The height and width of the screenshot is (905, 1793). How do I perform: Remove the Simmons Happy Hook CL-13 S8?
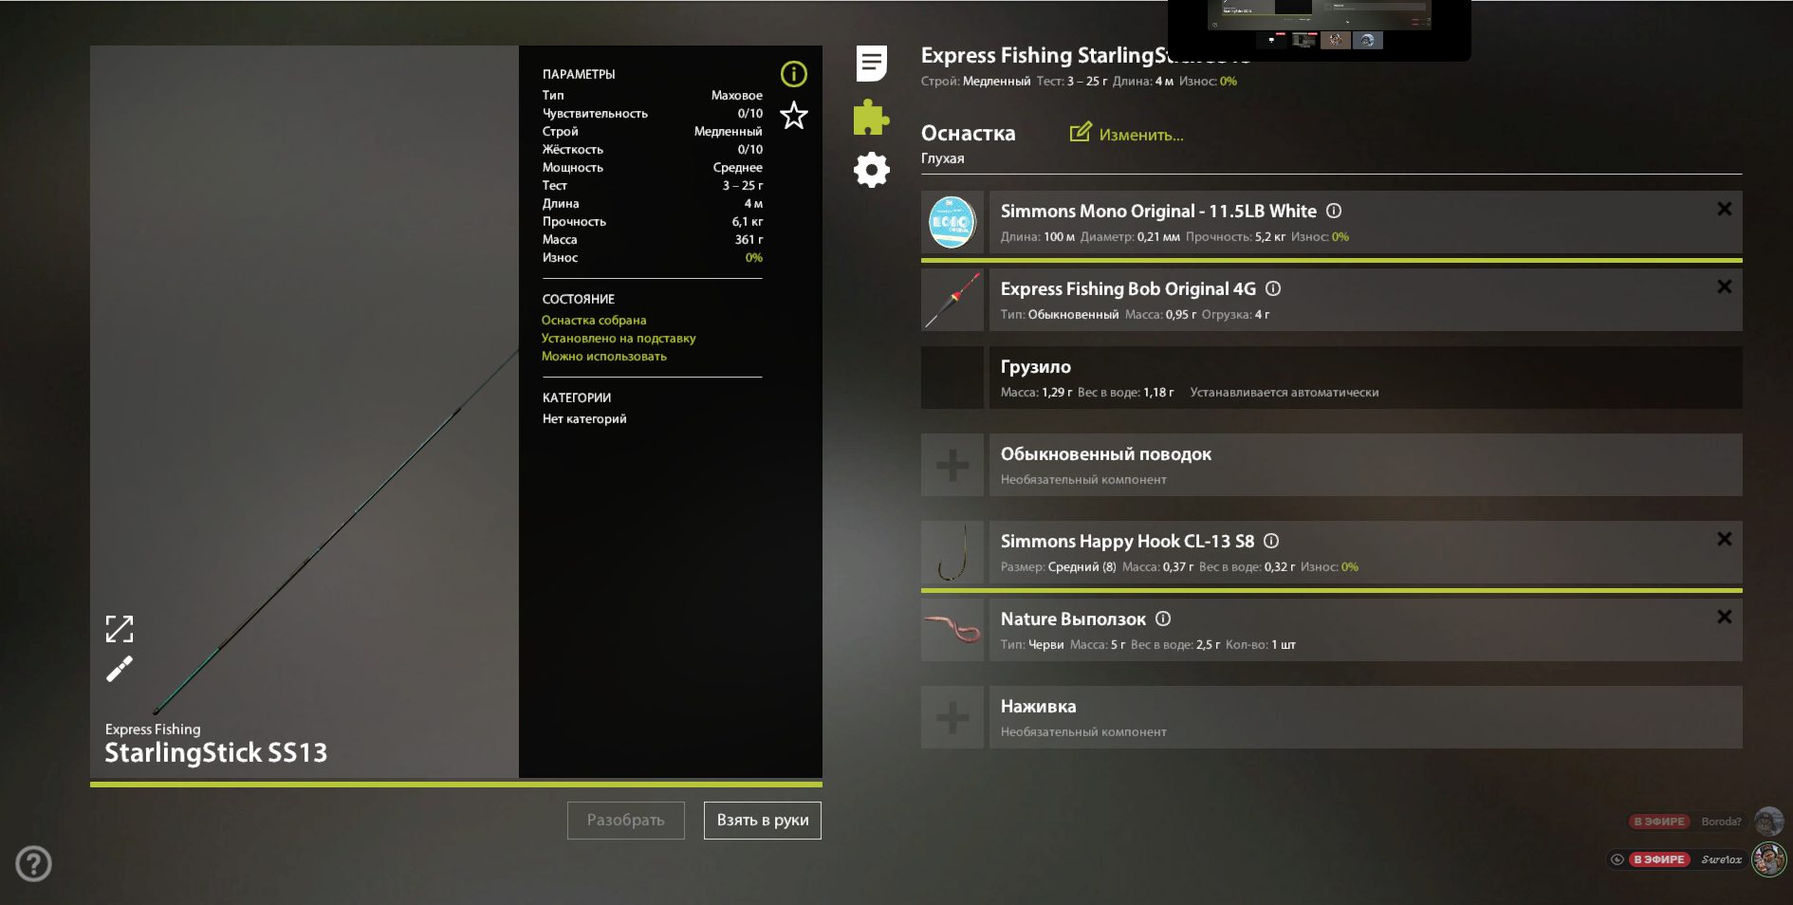[1725, 539]
